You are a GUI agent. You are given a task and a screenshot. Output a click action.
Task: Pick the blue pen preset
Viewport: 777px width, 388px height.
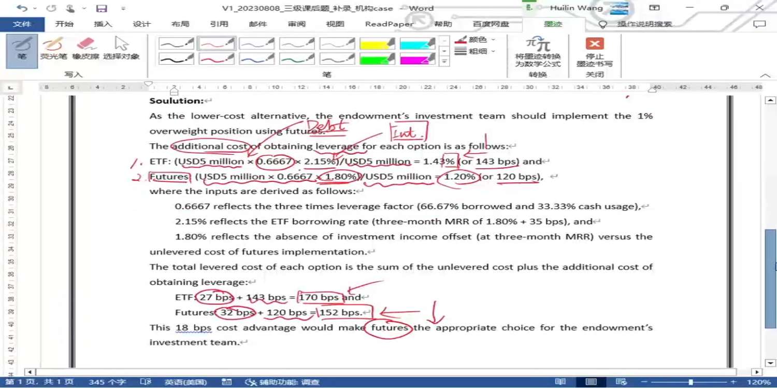tap(257, 58)
